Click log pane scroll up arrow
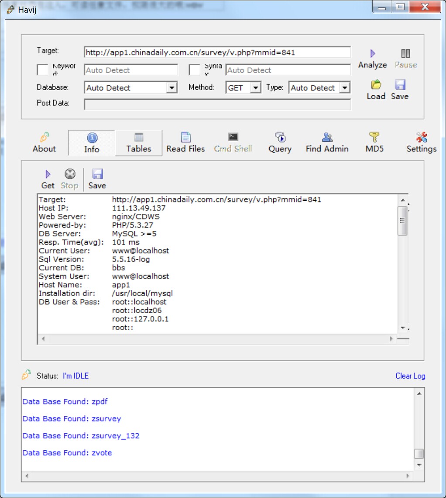446x498 pixels. click(x=419, y=394)
